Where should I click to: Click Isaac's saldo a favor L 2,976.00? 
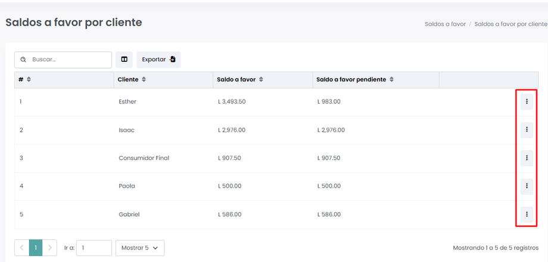232,130
